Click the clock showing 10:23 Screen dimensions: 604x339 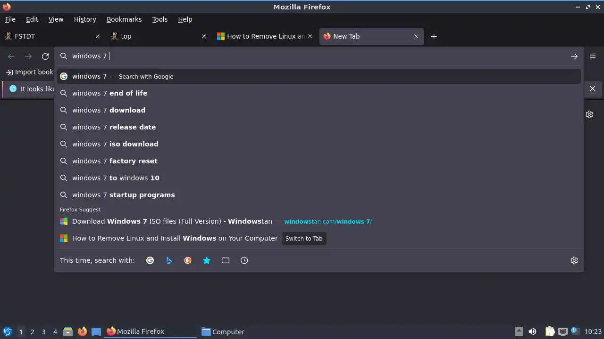(x=593, y=331)
